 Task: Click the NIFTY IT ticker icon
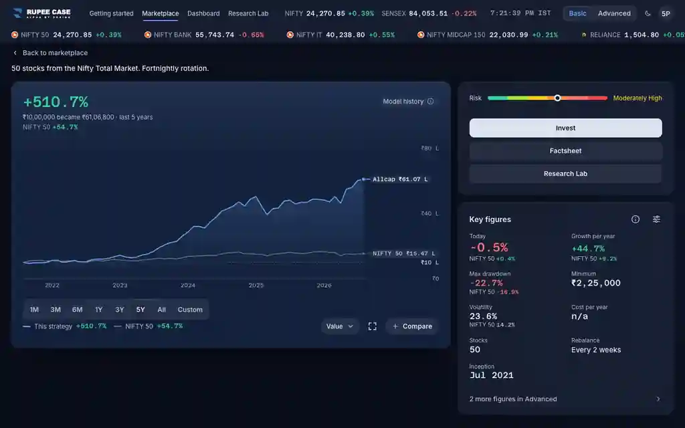[290, 35]
